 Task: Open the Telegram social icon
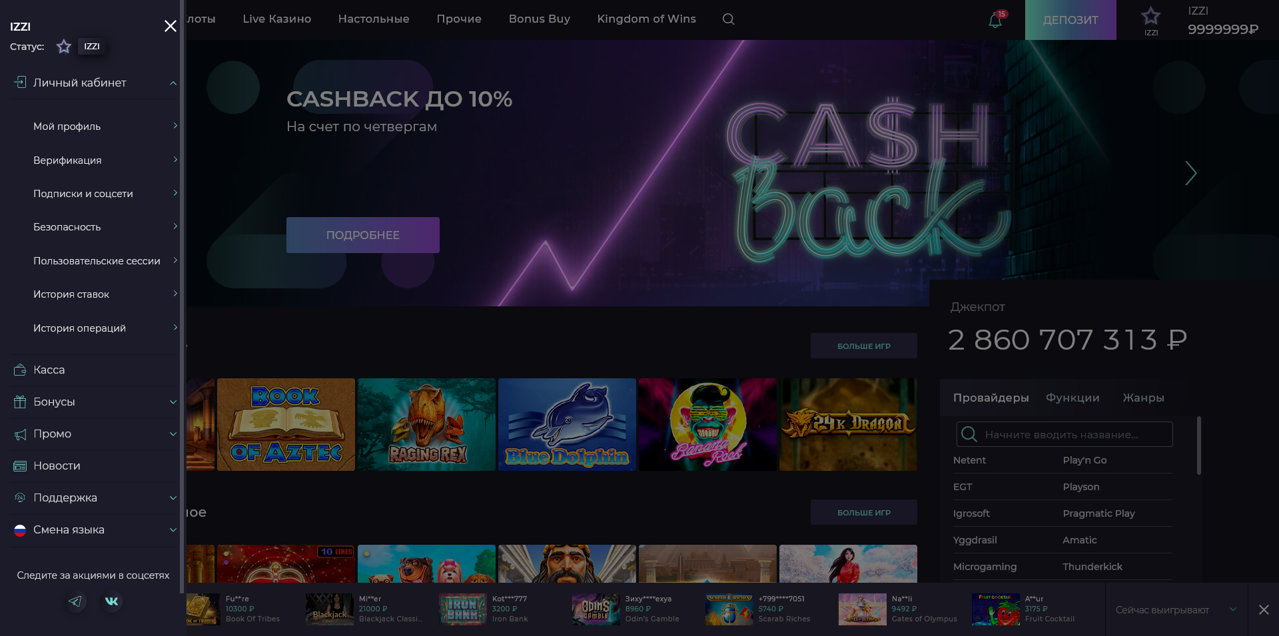pyautogui.click(x=75, y=601)
